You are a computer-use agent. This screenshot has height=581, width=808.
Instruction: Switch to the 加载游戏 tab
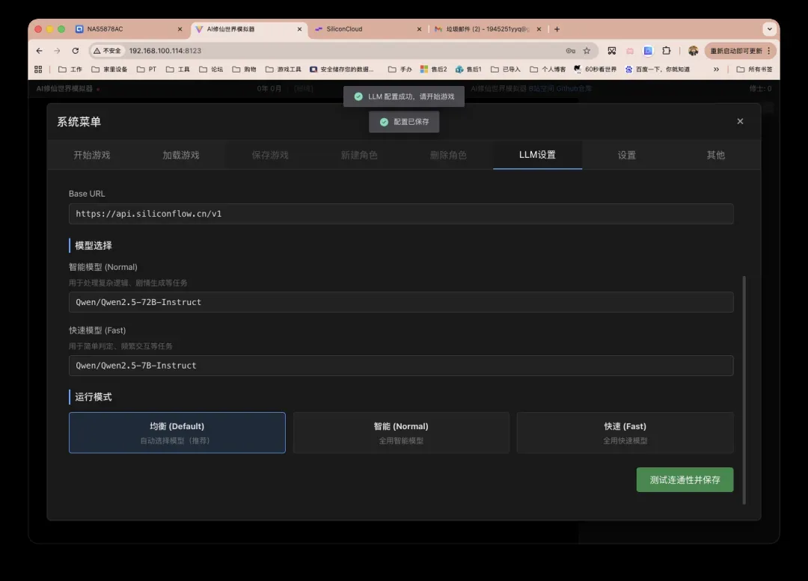point(181,155)
